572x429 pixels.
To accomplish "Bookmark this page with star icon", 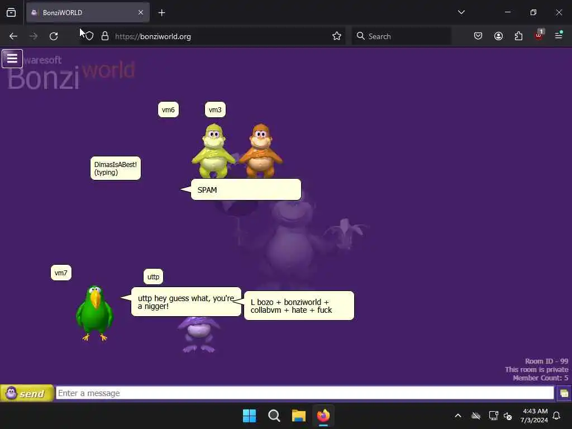I will [337, 36].
